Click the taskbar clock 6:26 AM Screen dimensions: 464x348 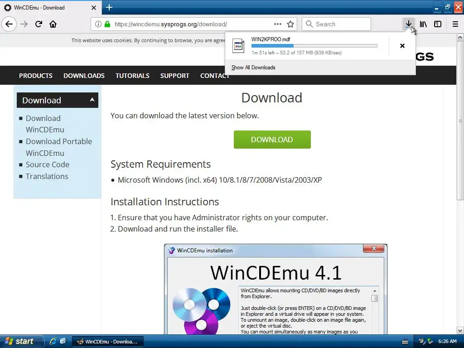tap(447, 341)
